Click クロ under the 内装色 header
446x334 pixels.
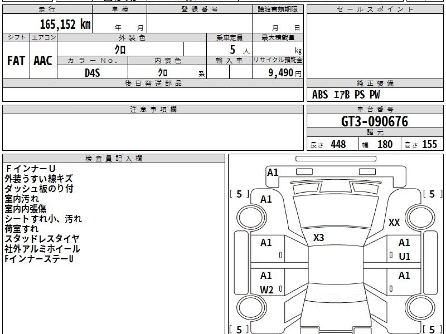pyautogui.click(x=163, y=73)
